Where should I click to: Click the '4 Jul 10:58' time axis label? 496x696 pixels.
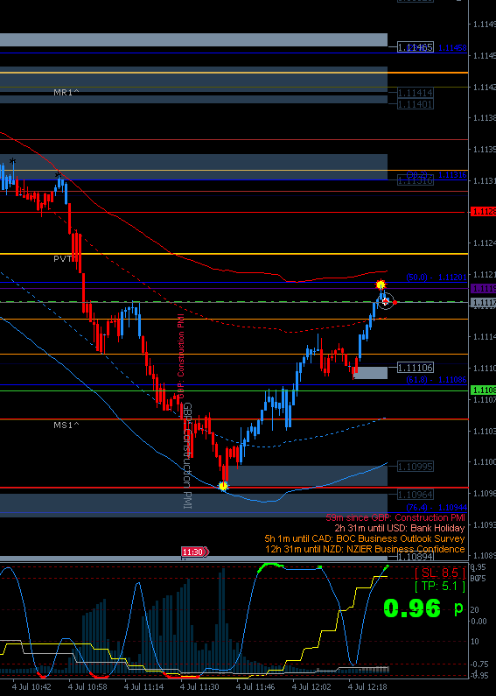(x=87, y=687)
